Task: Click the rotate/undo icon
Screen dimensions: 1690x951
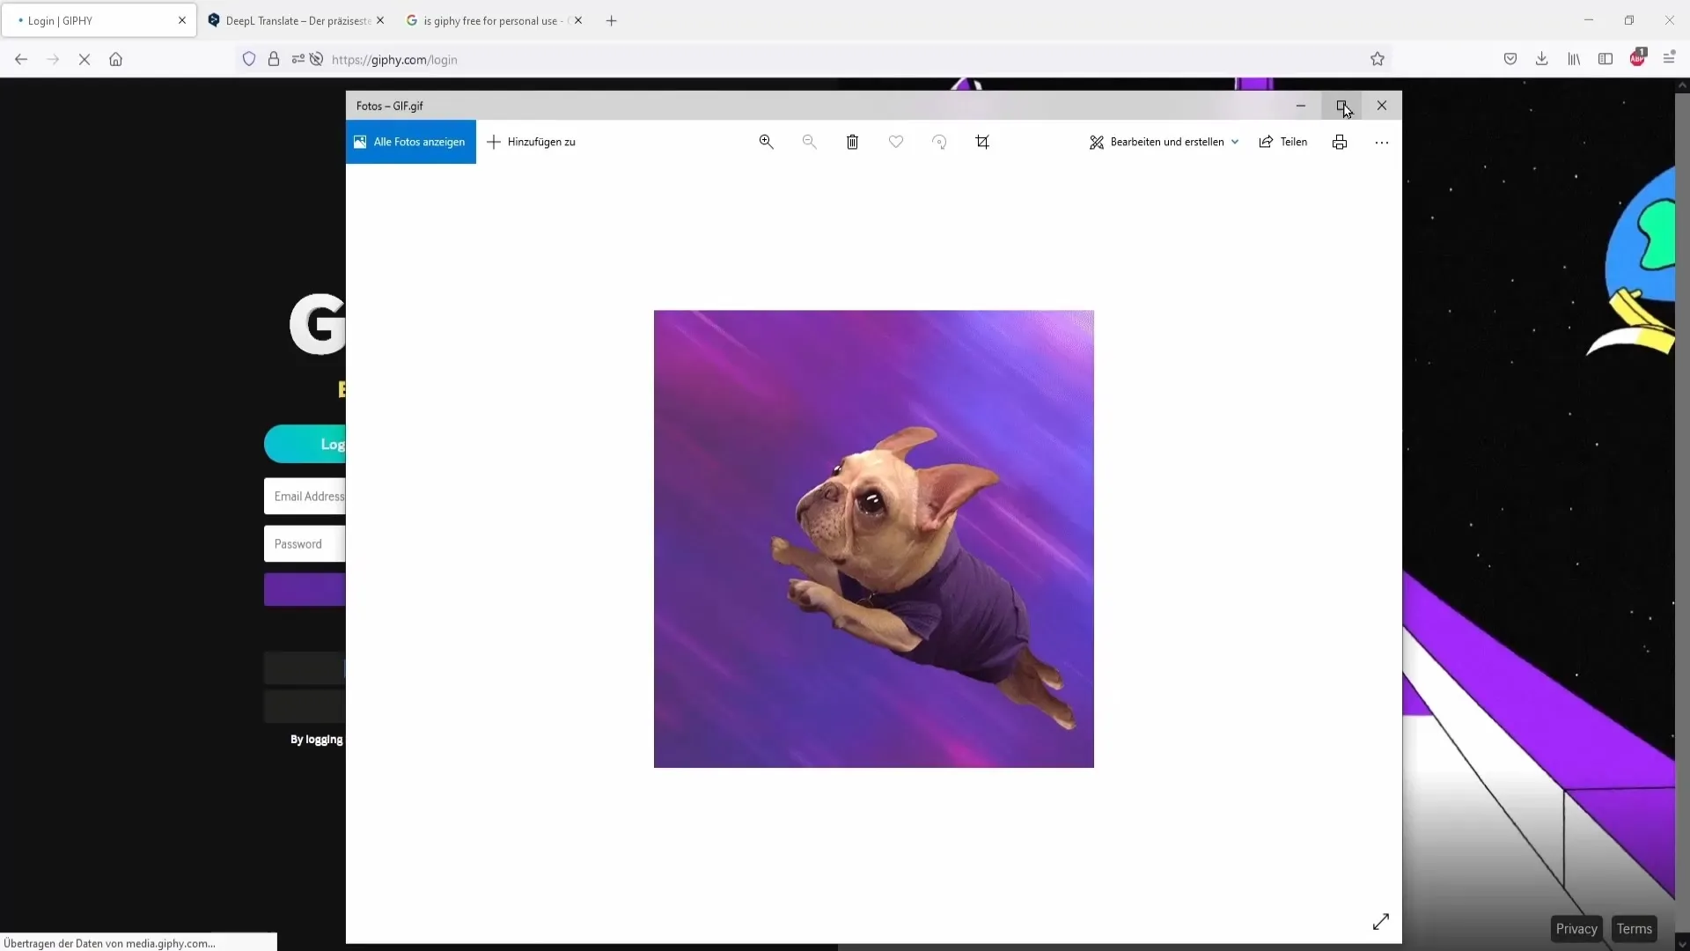Action: point(939,142)
